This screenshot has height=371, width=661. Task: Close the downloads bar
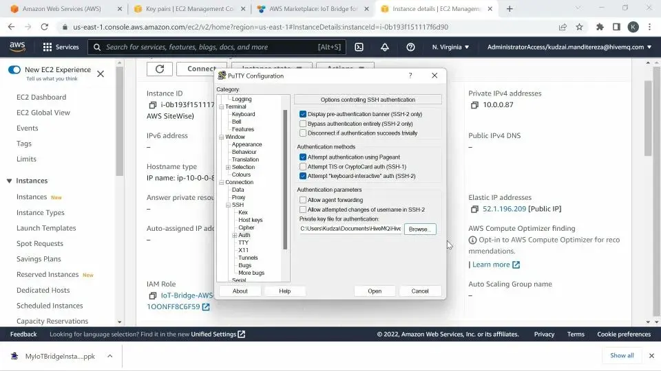651,356
